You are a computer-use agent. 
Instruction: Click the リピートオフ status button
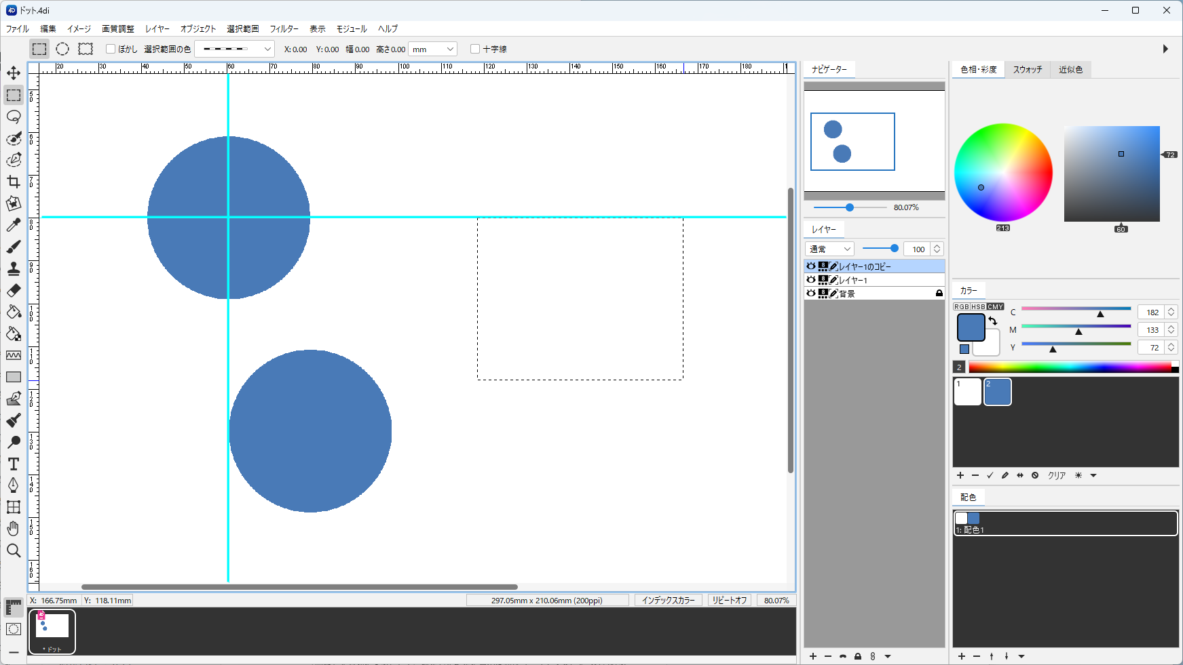click(x=729, y=600)
